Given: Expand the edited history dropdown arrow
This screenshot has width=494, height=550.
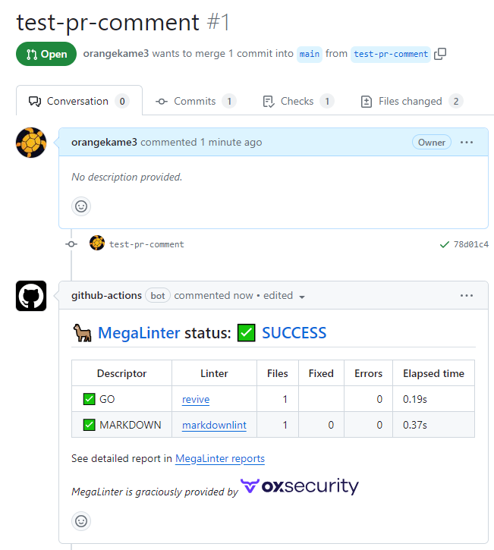Looking at the screenshot, I should (302, 297).
